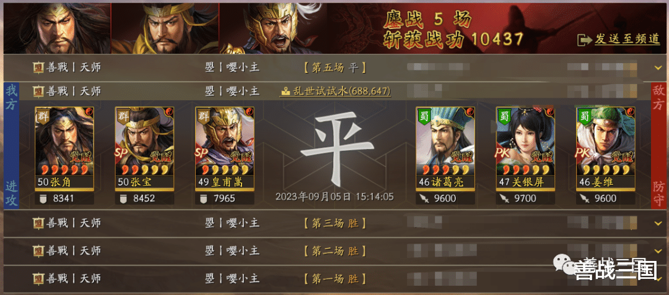
Task: Click the 我方 进攻 blue side tab
Action: [11, 146]
